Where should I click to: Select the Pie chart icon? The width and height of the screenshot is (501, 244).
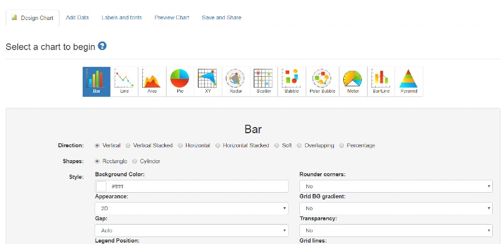(180, 81)
